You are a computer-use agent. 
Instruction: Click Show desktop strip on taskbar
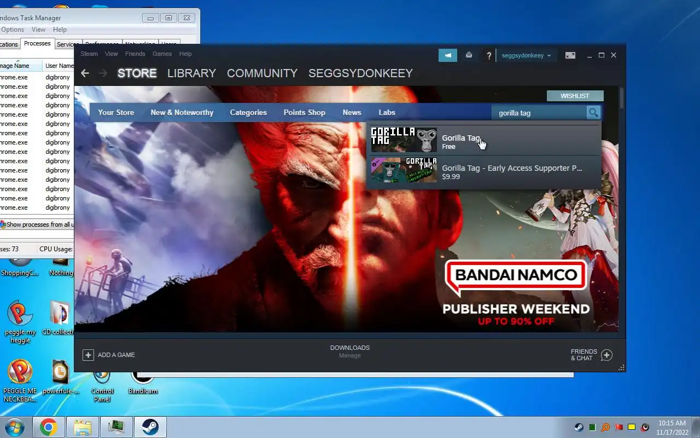696,427
